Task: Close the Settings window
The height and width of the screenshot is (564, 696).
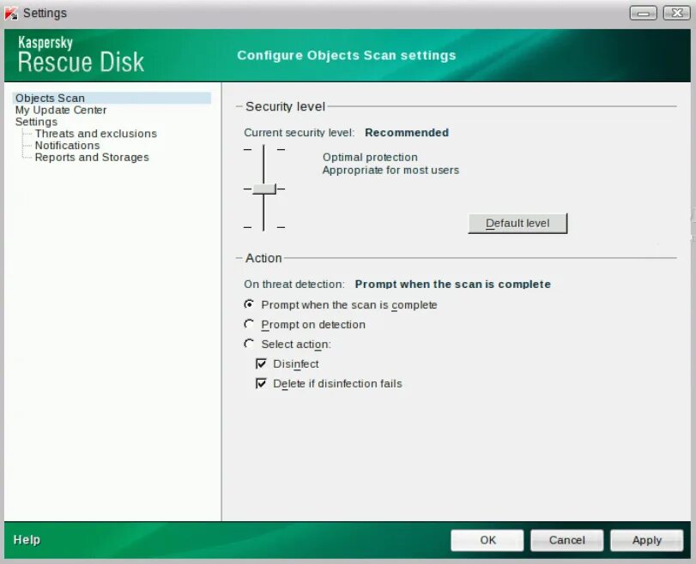Action: pyautogui.click(x=676, y=14)
